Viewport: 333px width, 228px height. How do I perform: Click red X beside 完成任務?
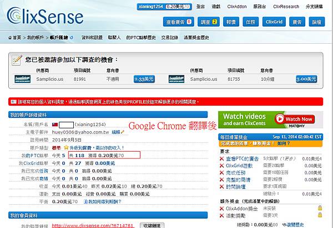[x=221, y=173]
